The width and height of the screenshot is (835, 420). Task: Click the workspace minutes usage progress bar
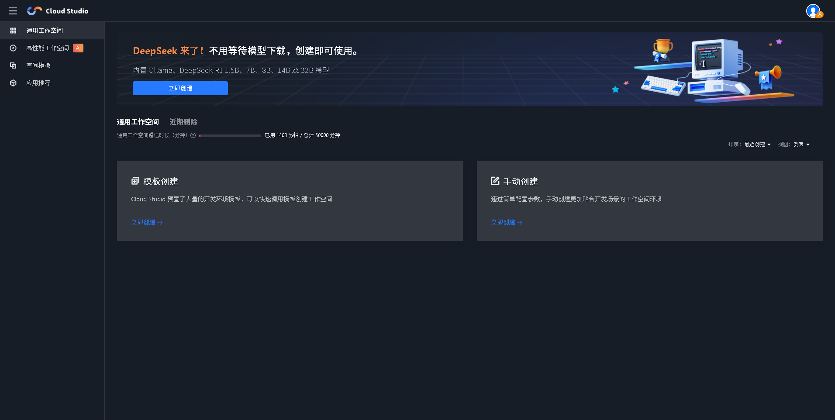point(230,136)
